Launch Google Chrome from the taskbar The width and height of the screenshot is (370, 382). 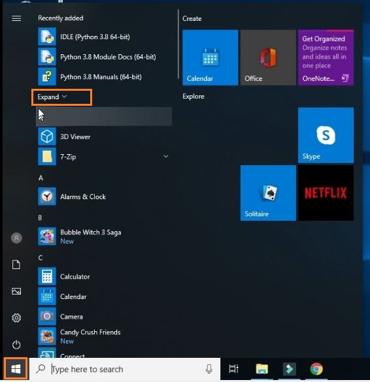[x=316, y=369]
